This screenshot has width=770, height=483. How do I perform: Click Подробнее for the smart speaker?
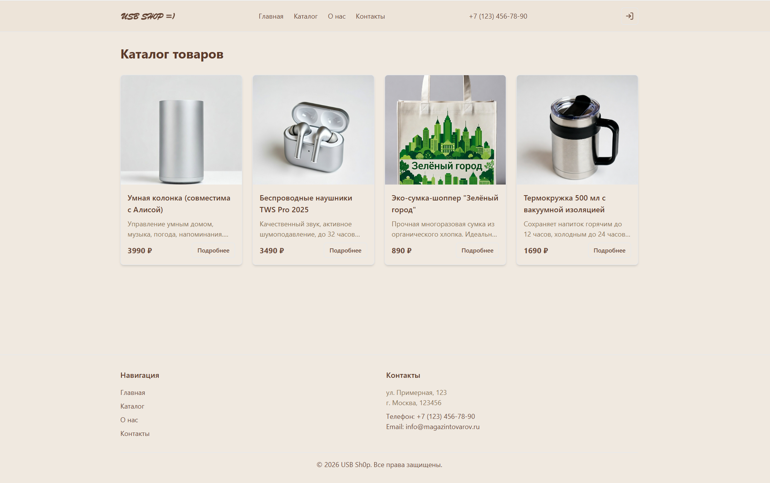[213, 251]
